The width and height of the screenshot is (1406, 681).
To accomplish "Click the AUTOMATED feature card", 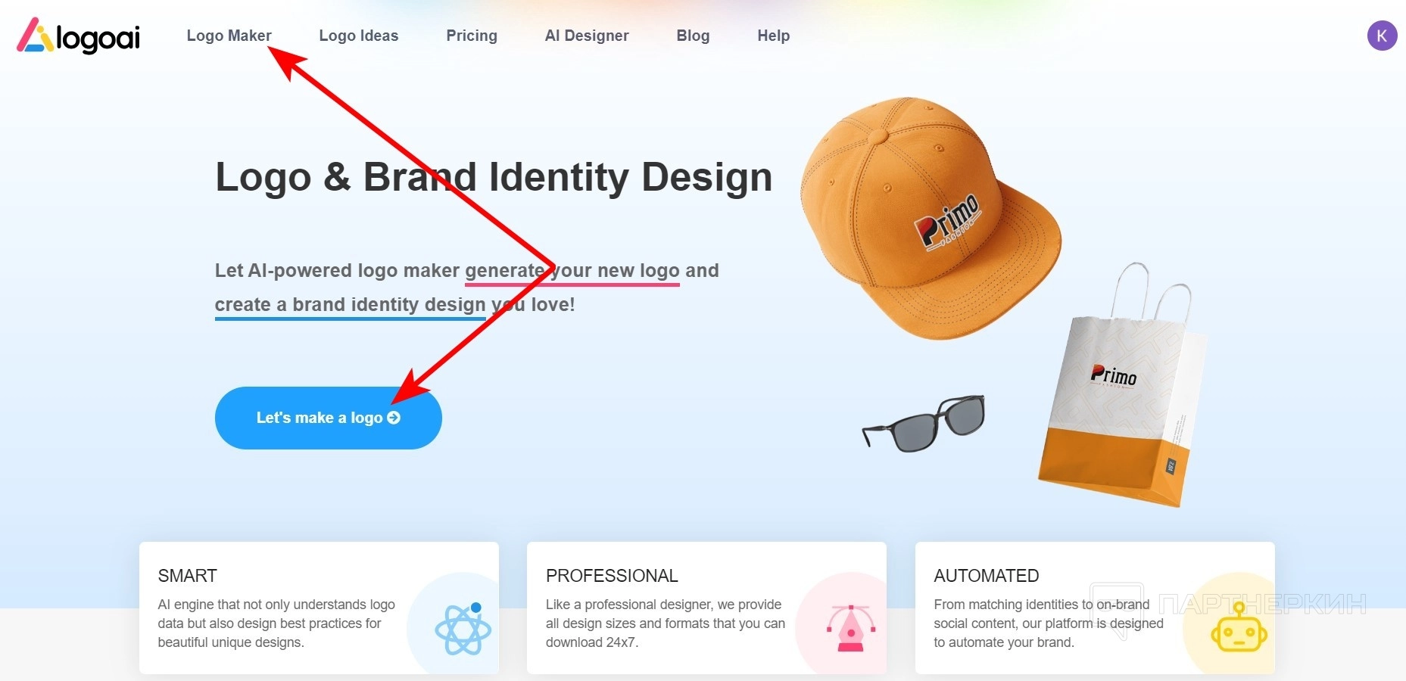I will coord(1095,608).
